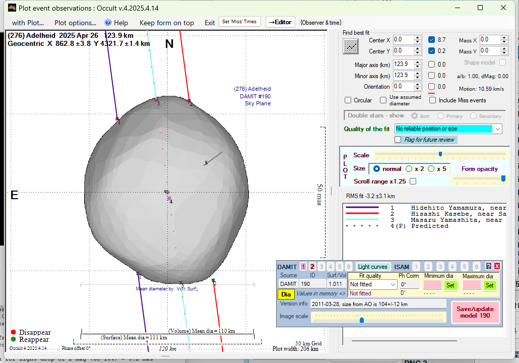
Task: Click the yellow Dia button
Action: tap(286, 294)
